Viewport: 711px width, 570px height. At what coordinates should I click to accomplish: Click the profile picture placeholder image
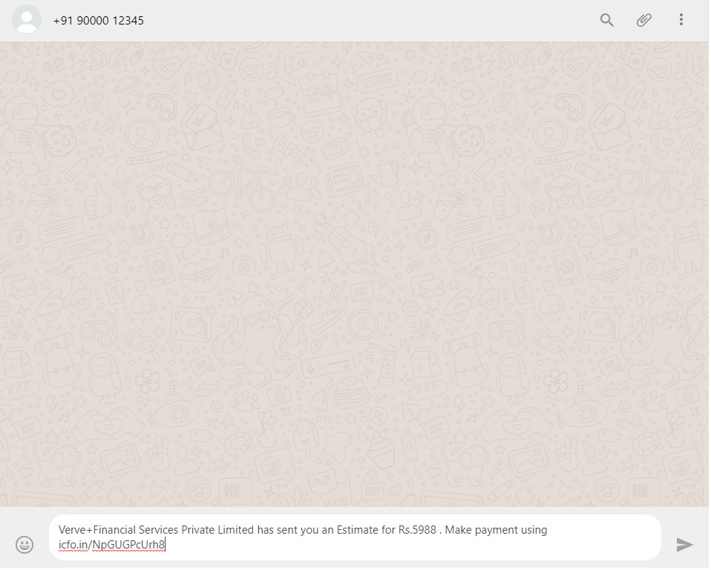(x=27, y=20)
